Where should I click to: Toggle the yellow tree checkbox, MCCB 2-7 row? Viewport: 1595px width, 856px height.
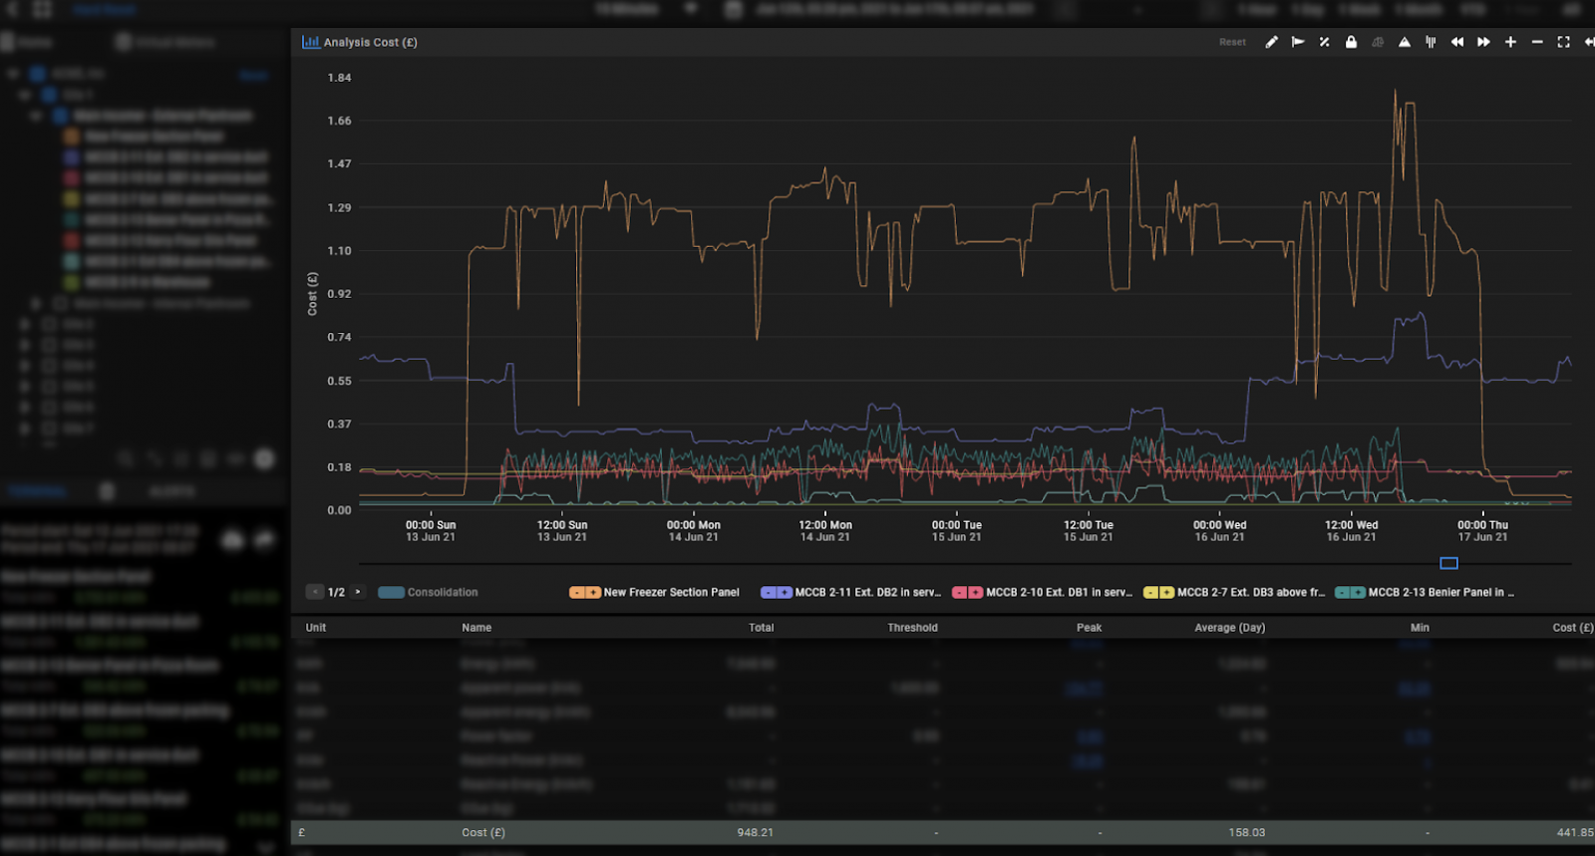[x=72, y=199]
